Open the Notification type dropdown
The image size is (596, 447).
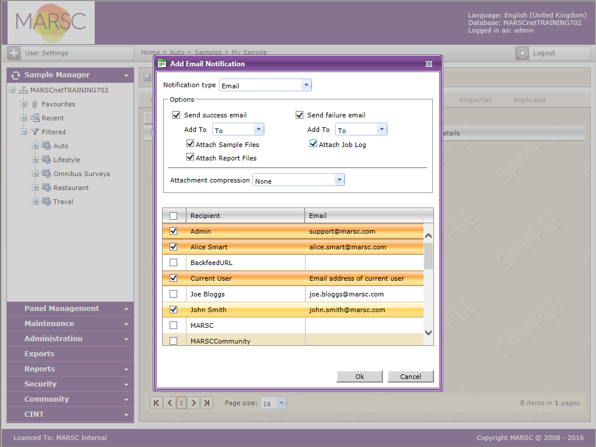point(306,85)
